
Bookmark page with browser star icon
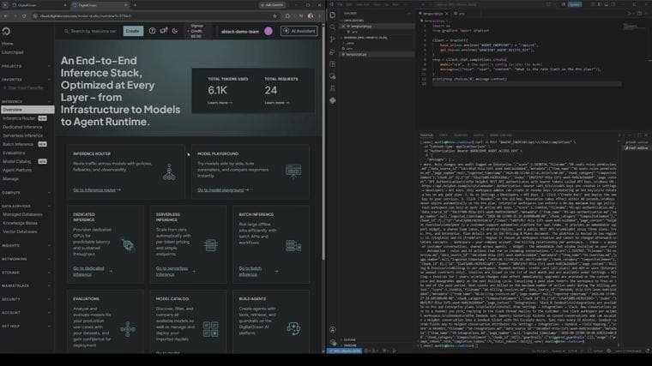click(275, 15)
